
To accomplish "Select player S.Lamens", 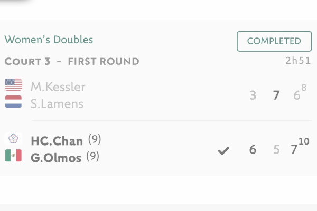I will point(57,103).
